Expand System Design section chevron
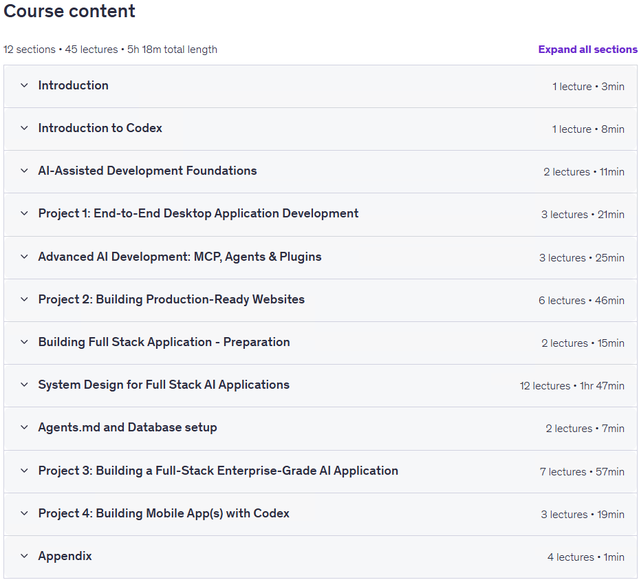The height and width of the screenshot is (580, 639). point(25,385)
